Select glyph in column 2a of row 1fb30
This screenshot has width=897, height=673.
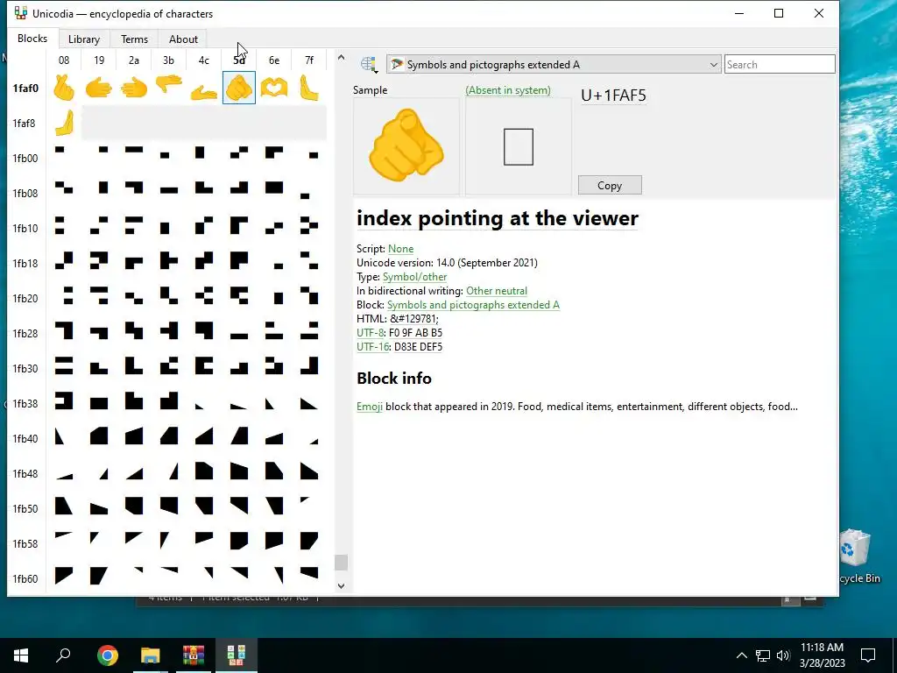(134, 367)
